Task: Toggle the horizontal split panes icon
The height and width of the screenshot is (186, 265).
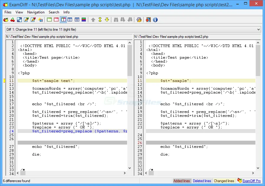Action: click(70, 20)
